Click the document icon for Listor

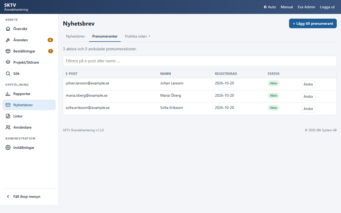tap(8, 116)
